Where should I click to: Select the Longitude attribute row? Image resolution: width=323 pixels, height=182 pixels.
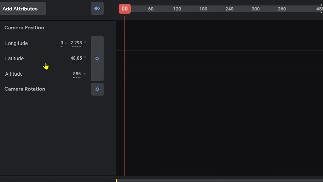[45, 43]
